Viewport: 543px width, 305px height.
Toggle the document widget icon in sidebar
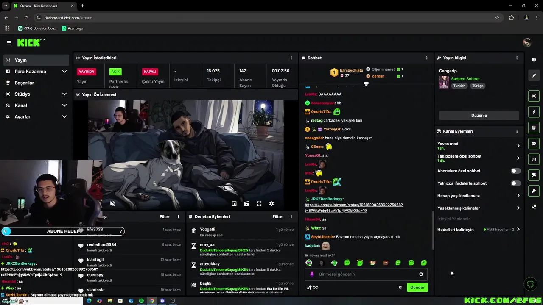click(534, 128)
